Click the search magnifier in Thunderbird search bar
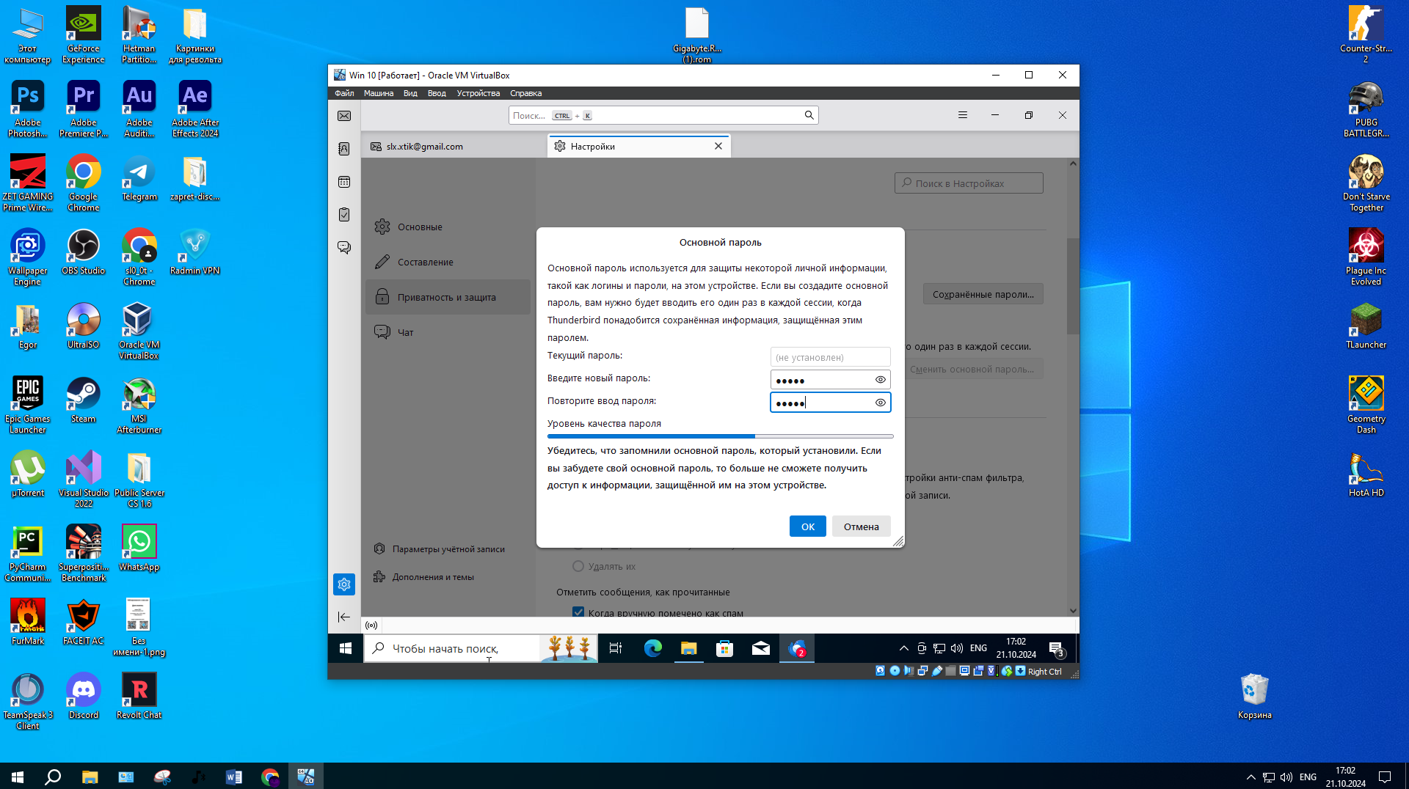This screenshot has height=789, width=1409. click(809, 115)
